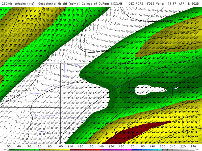The image size is (202, 151).
Task: Click the 80 value on the color scale
Action: [x=40, y=146]
